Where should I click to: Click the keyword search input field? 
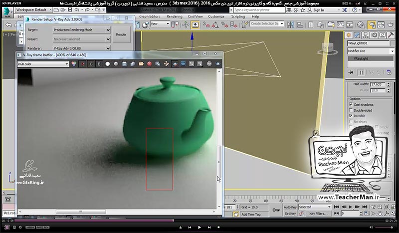(x=259, y=10)
